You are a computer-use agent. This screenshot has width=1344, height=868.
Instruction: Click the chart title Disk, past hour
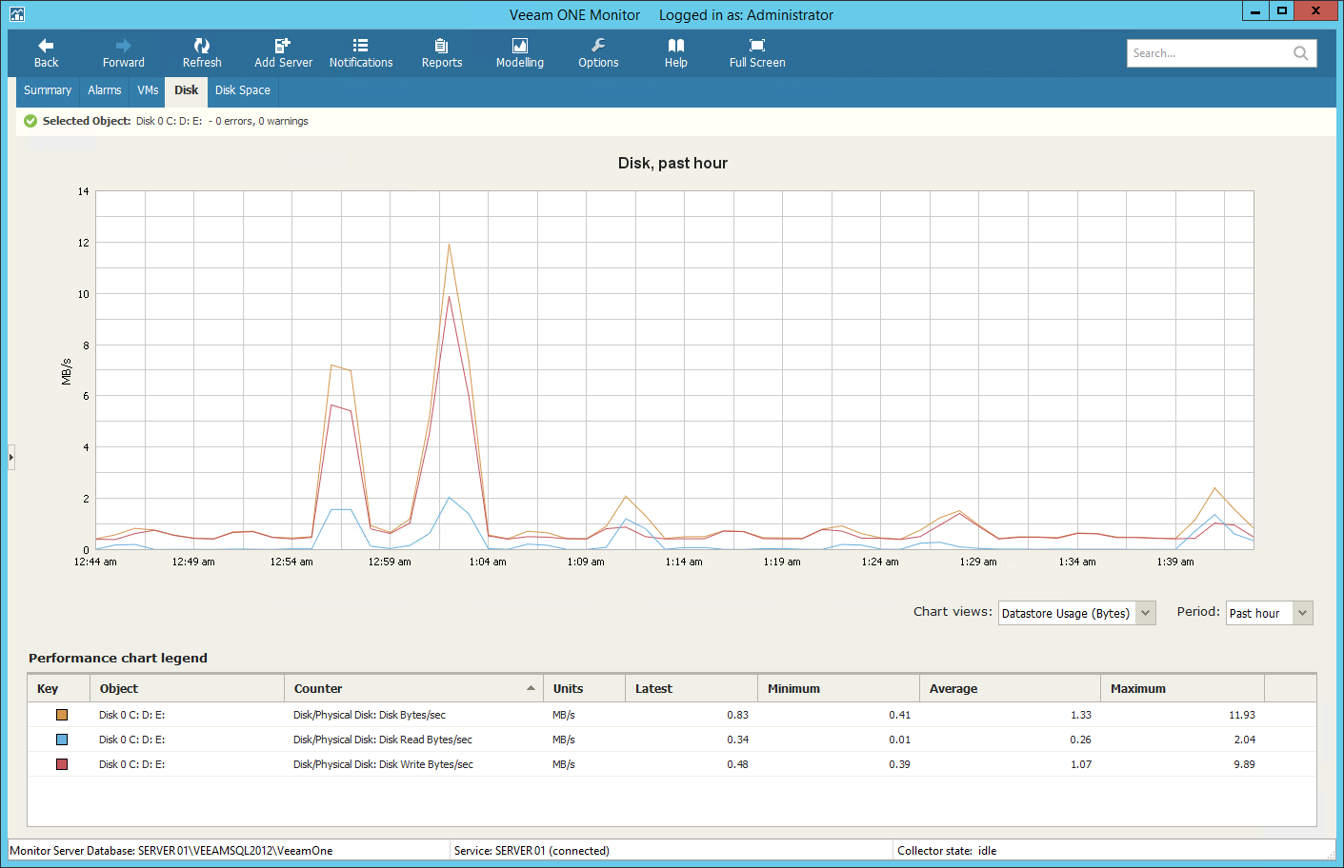pos(672,163)
